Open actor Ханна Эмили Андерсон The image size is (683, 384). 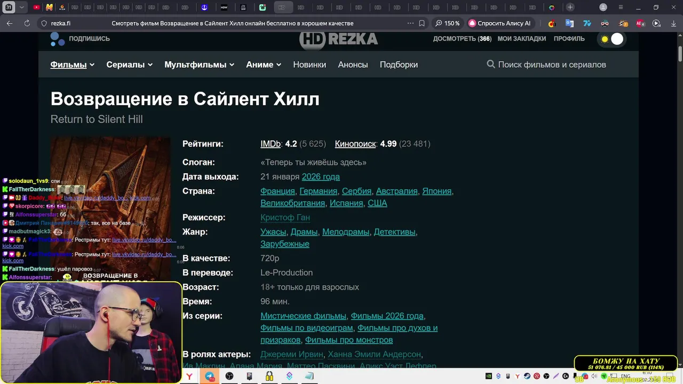point(374,354)
